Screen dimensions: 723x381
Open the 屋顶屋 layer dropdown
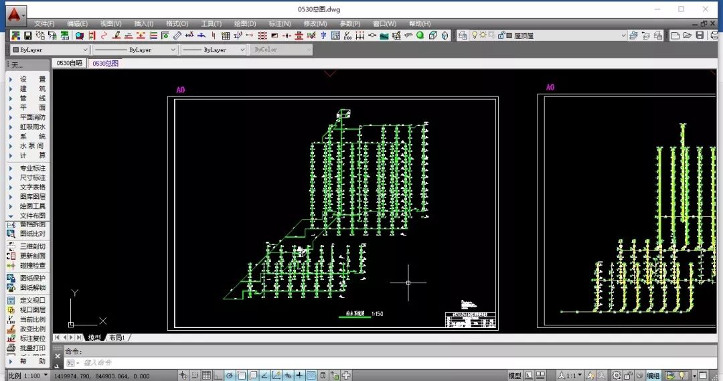tap(549, 35)
